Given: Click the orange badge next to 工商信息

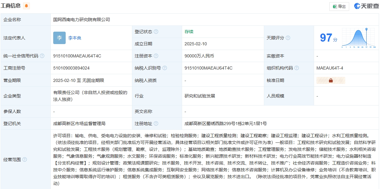Looking at the screenshot, I should [x=26, y=5].
